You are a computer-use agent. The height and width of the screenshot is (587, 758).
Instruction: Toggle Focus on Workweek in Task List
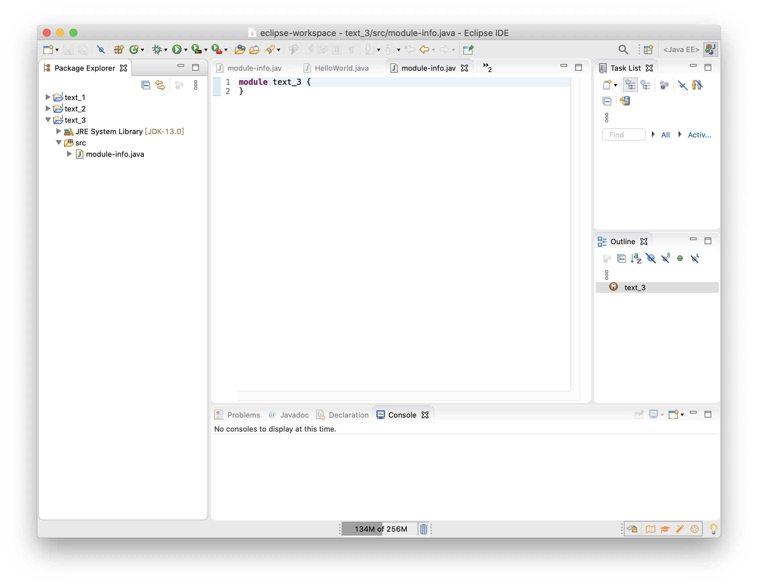(x=664, y=85)
